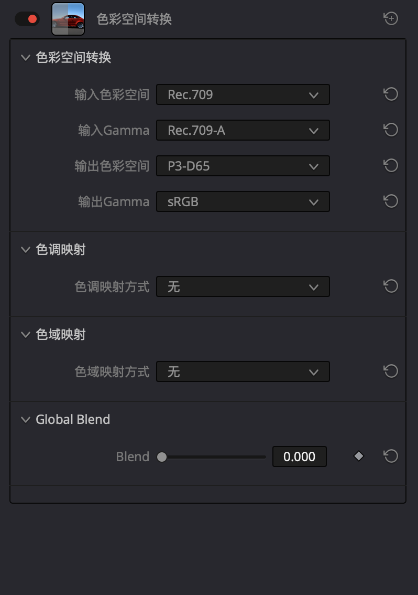Screen dimensions: 418x595
Task: Reset the Blend value
Action: (391, 456)
